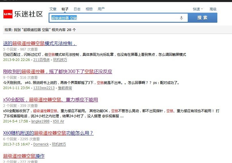Click the microphone voice search icon
Viewport: 232px width, 163px height.
click(x=181, y=18)
